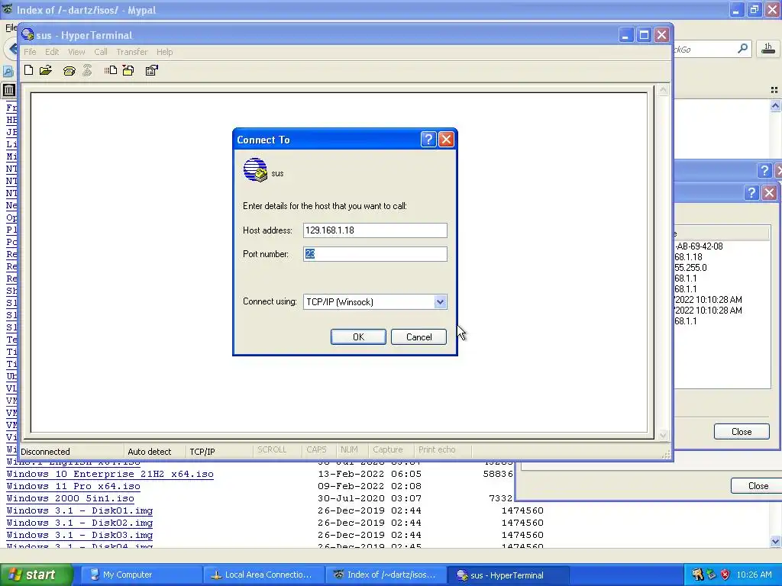Click OK in the Connect To dialog
Viewport: 782px width, 586px height.
click(x=358, y=336)
